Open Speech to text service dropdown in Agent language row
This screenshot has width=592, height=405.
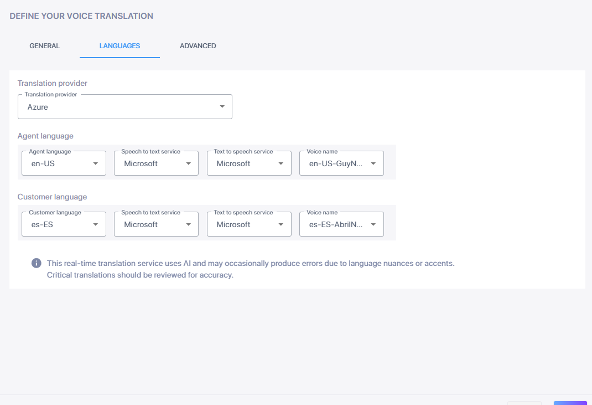coord(157,163)
